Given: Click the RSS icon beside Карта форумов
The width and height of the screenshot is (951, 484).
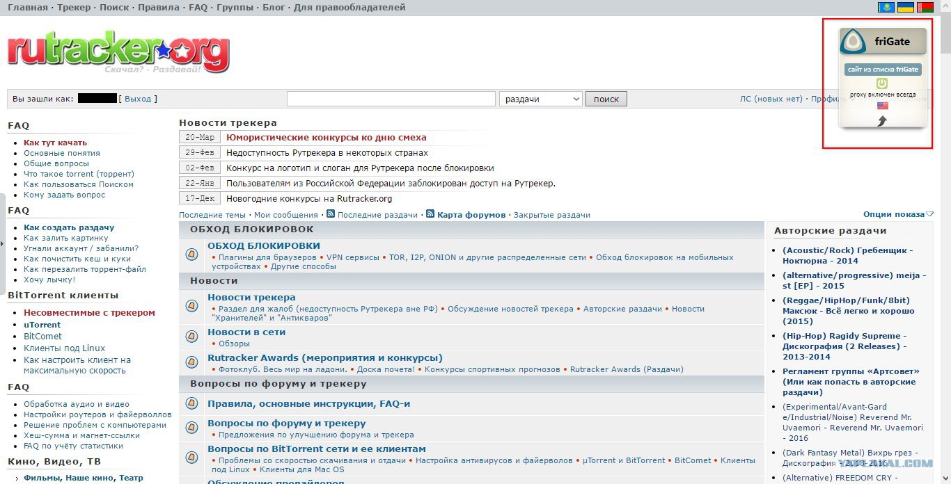Looking at the screenshot, I should pyautogui.click(x=430, y=214).
